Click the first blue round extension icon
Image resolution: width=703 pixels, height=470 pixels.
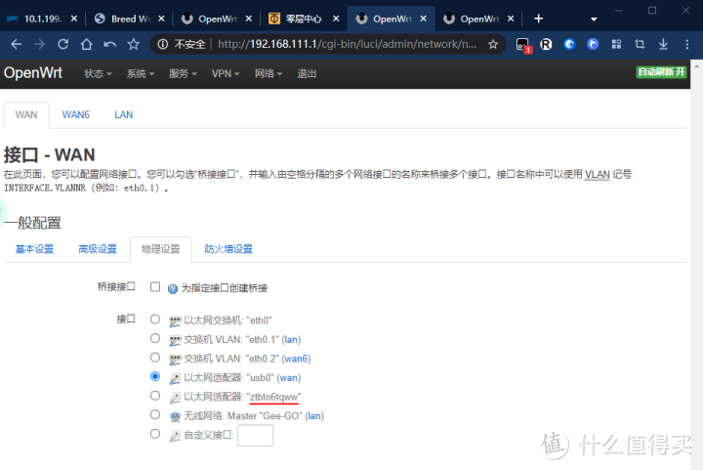point(569,44)
